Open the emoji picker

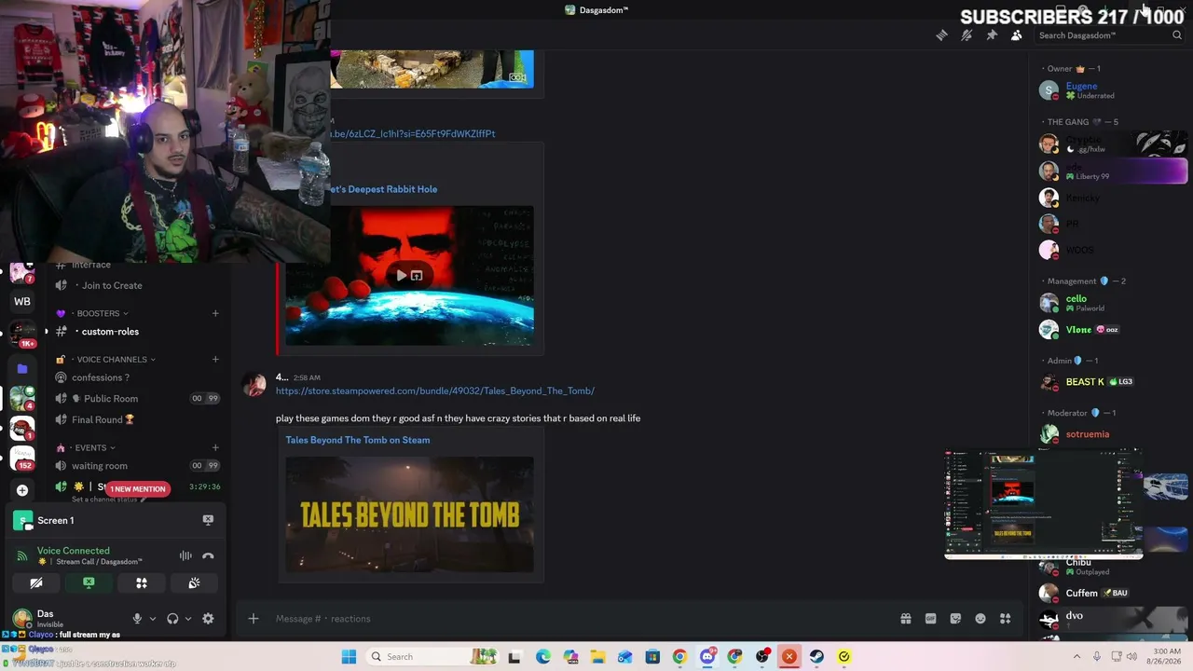click(980, 619)
